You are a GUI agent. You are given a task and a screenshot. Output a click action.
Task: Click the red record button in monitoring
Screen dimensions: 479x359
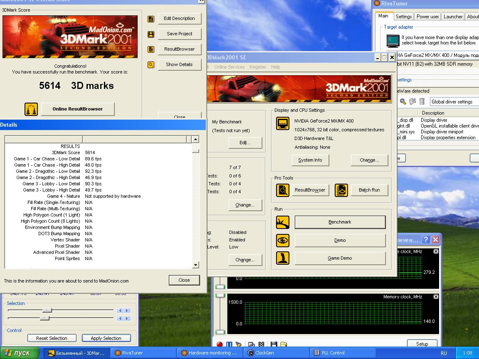tap(220, 344)
